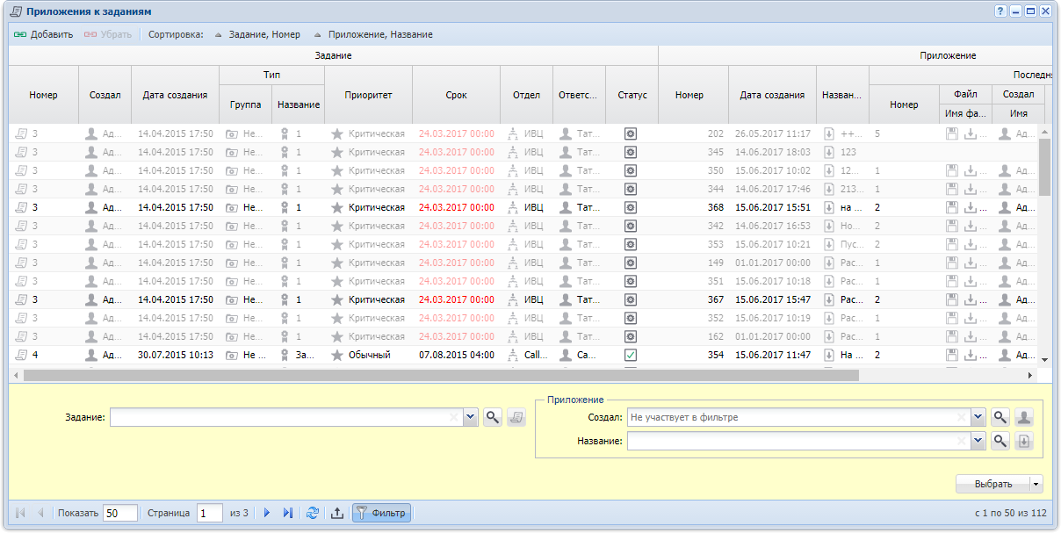Click the Страница number field
The width and height of the screenshot is (1061, 533).
(x=210, y=513)
